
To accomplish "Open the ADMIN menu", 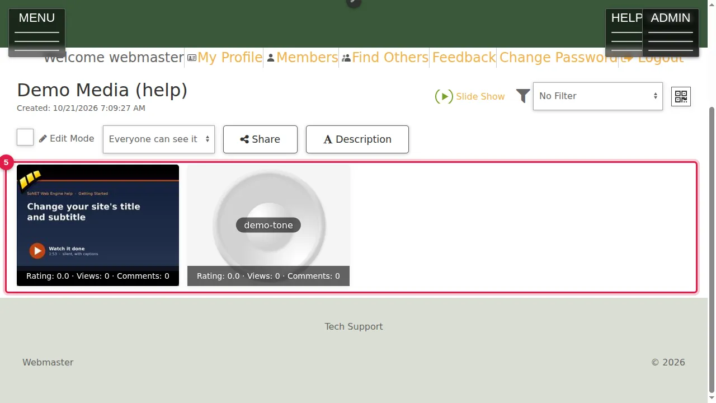I will click(x=671, y=32).
